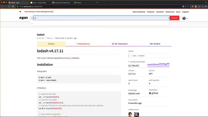Follow the Lodash link in description
Screen dimensions: 208x117
coord(44,58)
